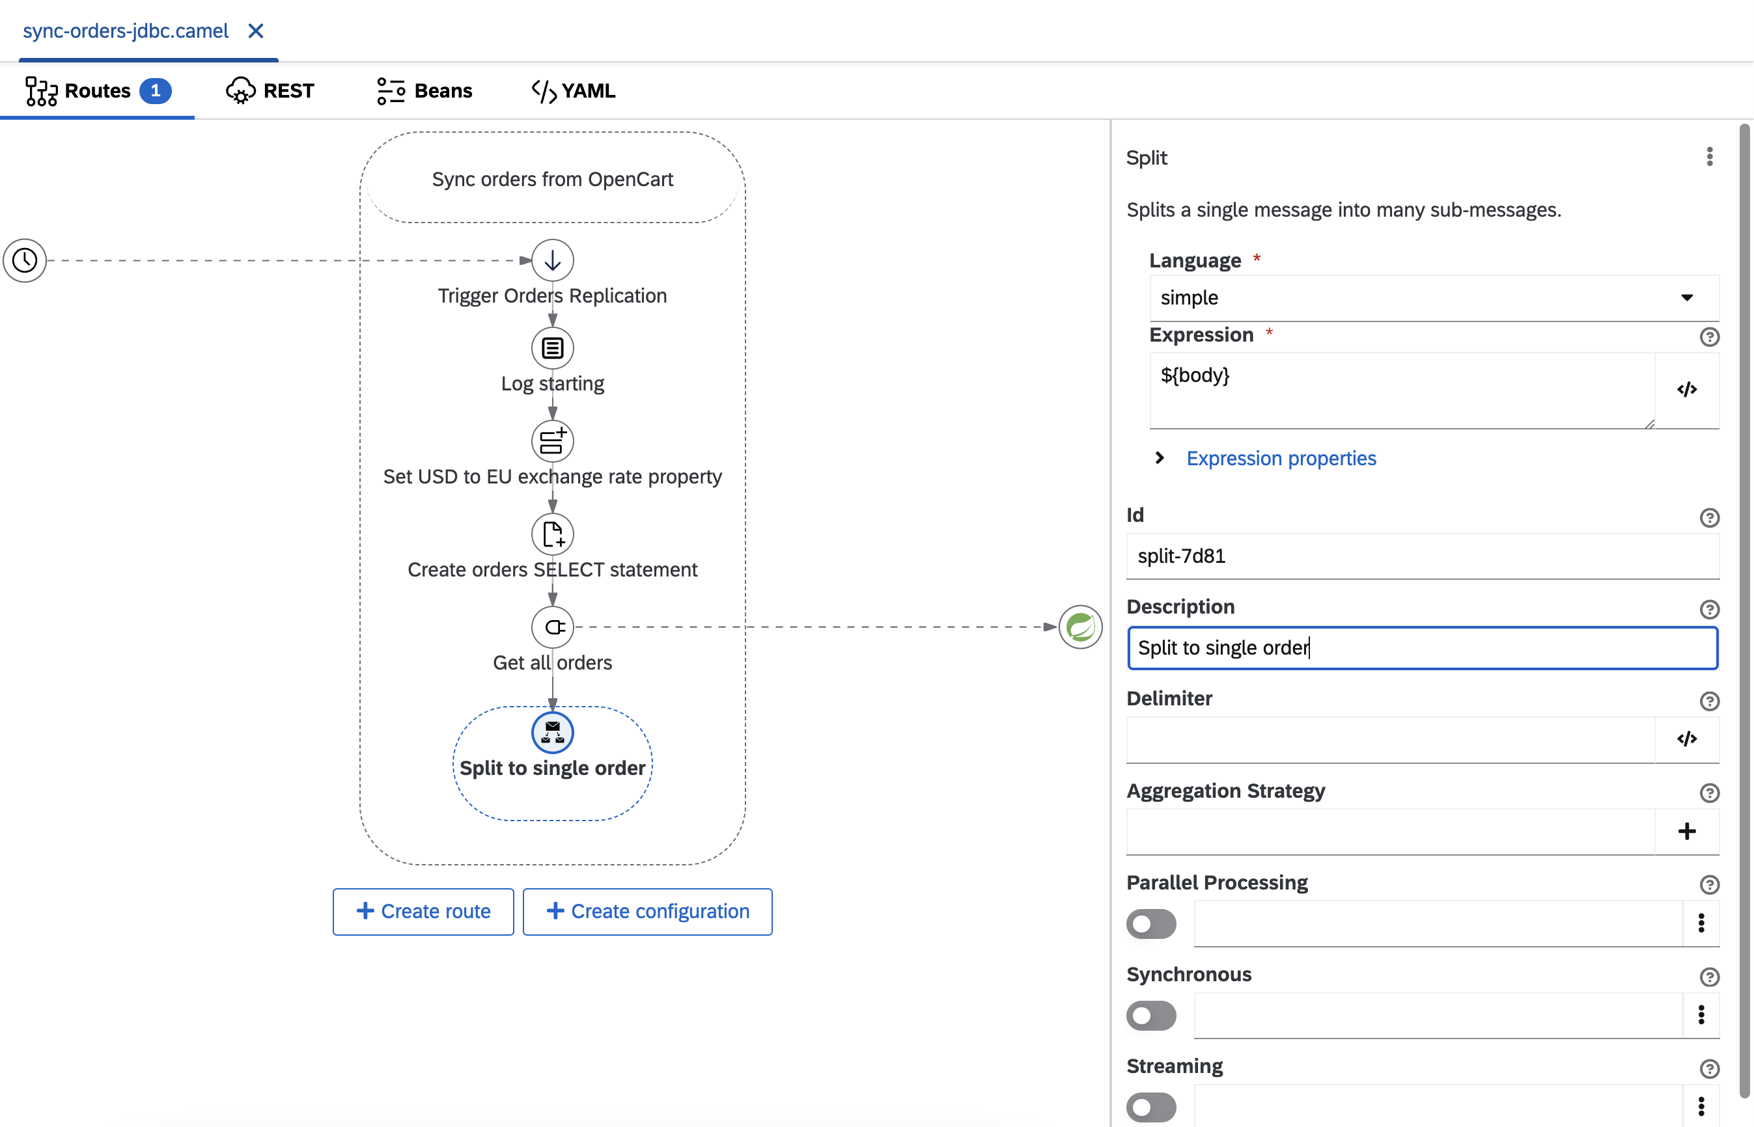This screenshot has width=1754, height=1127.
Task: Show help for Id field
Action: [1709, 517]
